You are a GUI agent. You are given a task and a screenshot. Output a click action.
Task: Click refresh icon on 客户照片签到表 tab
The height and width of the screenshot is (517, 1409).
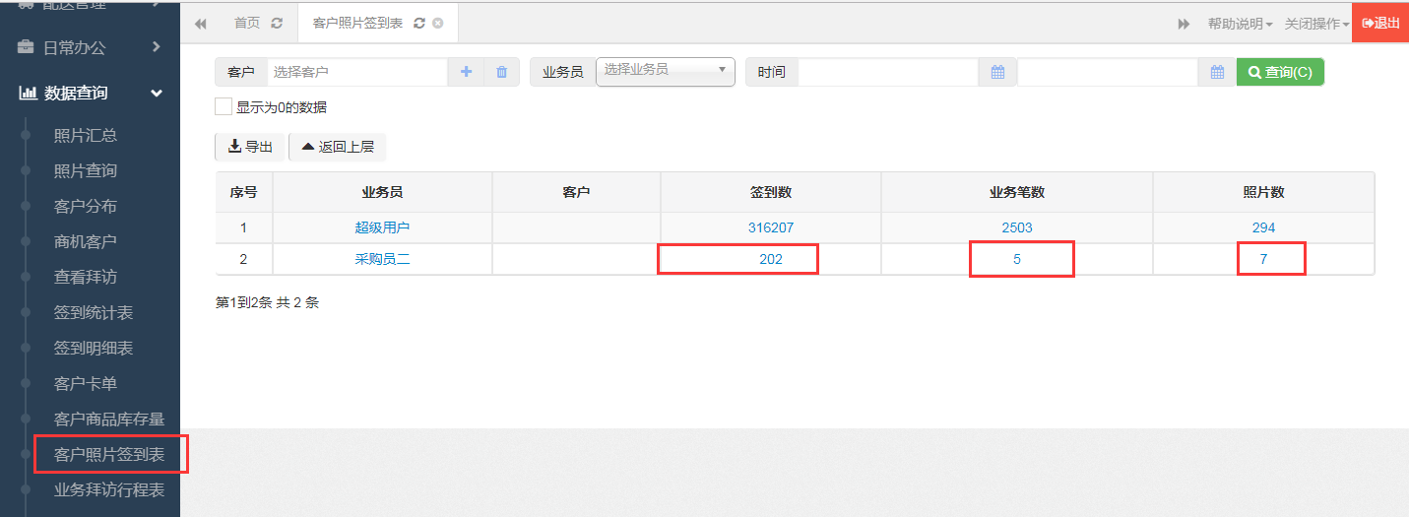click(x=419, y=23)
